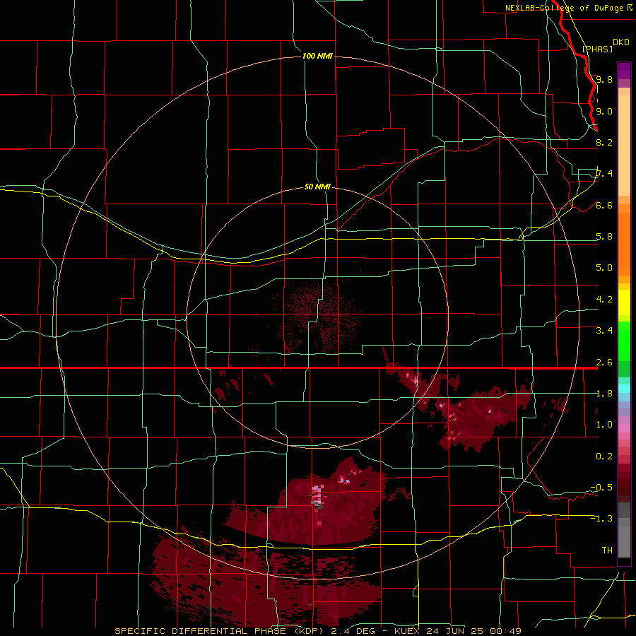Pick the bright green swatch in the color bar
This screenshot has width=636, height=636.
(624, 341)
